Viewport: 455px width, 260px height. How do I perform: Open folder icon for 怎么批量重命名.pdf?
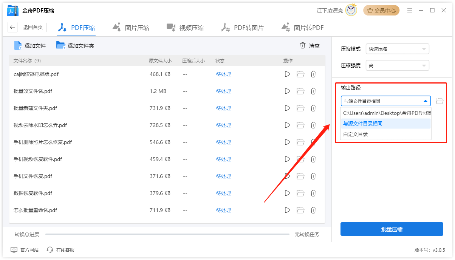(300, 210)
